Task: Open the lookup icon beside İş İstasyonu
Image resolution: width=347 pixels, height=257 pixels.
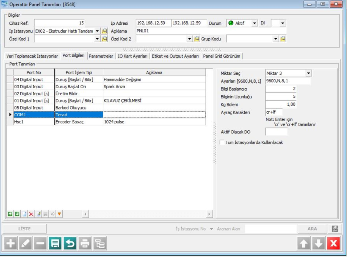Action: pos(105,31)
